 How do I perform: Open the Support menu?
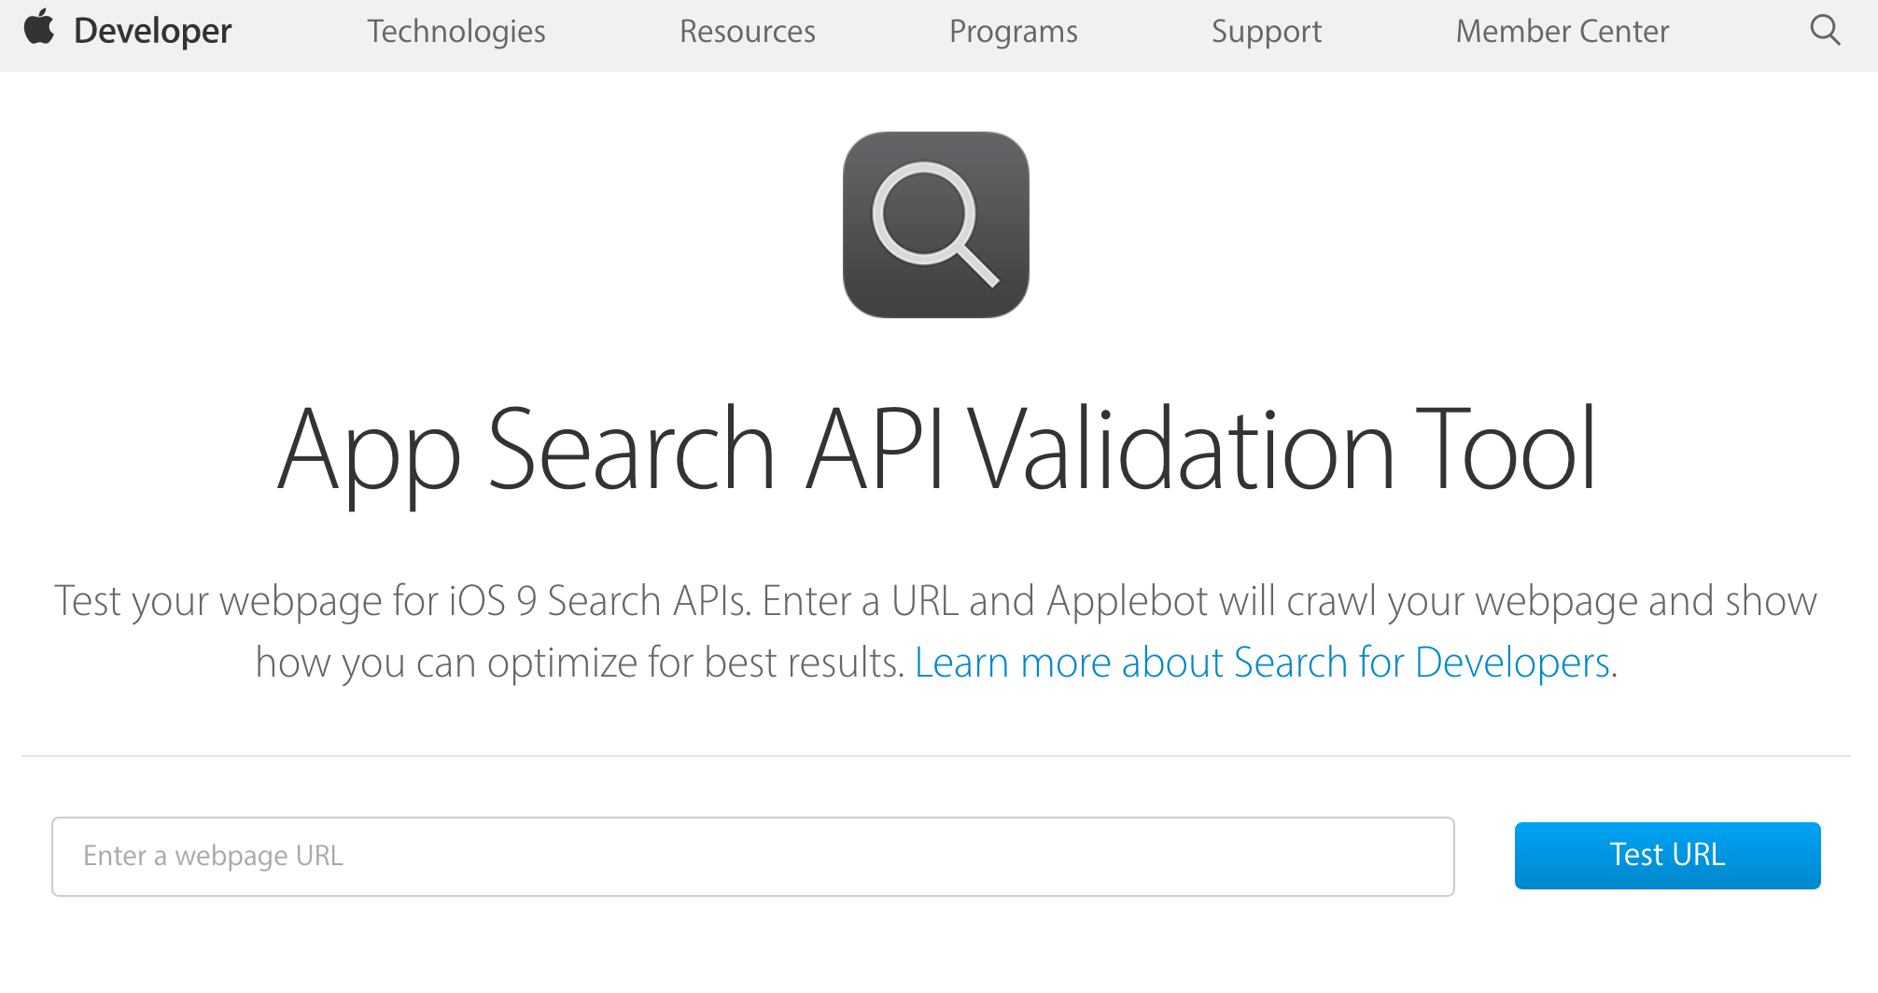point(1266,31)
